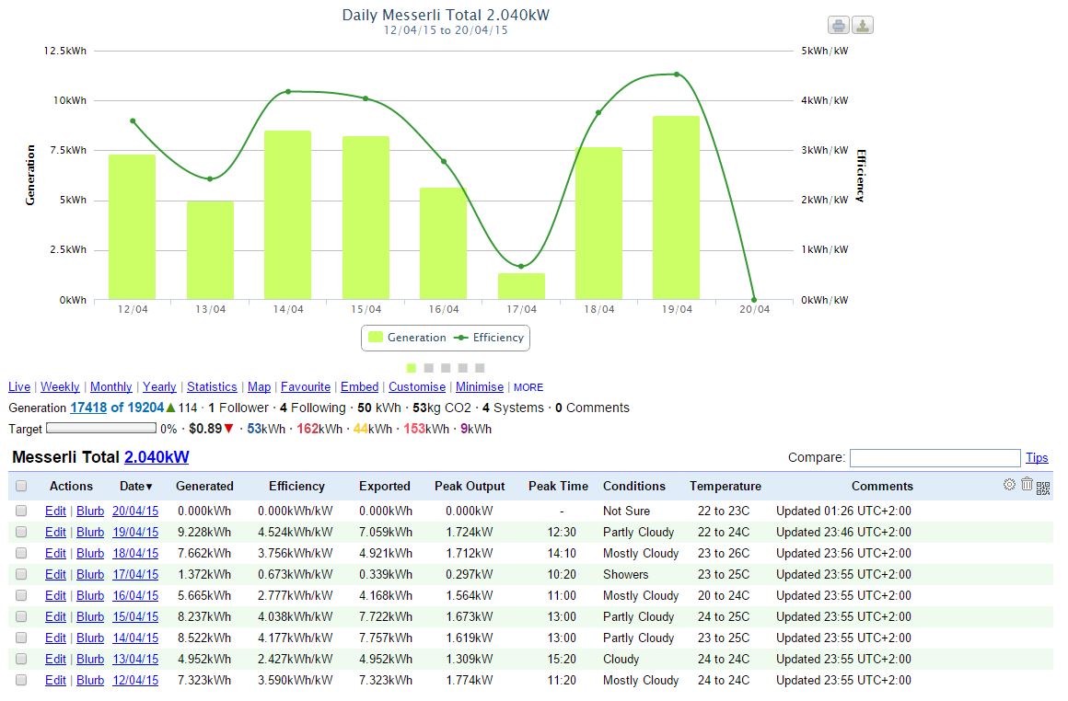The height and width of the screenshot is (701, 1068).
Task: Click the print chart icon
Action: point(839,25)
